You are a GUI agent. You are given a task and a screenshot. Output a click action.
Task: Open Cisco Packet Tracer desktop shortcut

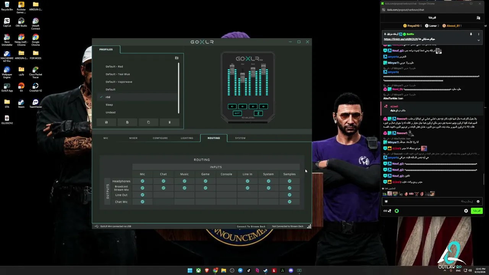pos(36,73)
